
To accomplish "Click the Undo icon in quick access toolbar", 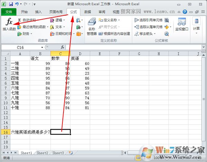I will point(17,4).
